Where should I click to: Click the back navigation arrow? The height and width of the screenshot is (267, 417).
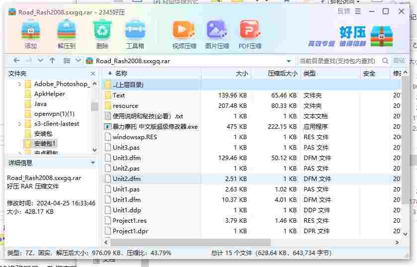click(x=16, y=61)
